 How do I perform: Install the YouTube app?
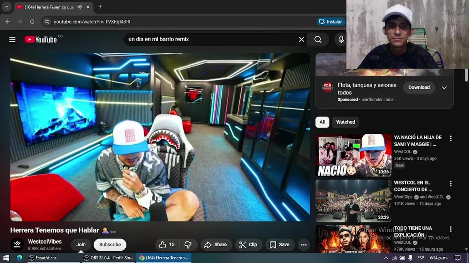[330, 22]
